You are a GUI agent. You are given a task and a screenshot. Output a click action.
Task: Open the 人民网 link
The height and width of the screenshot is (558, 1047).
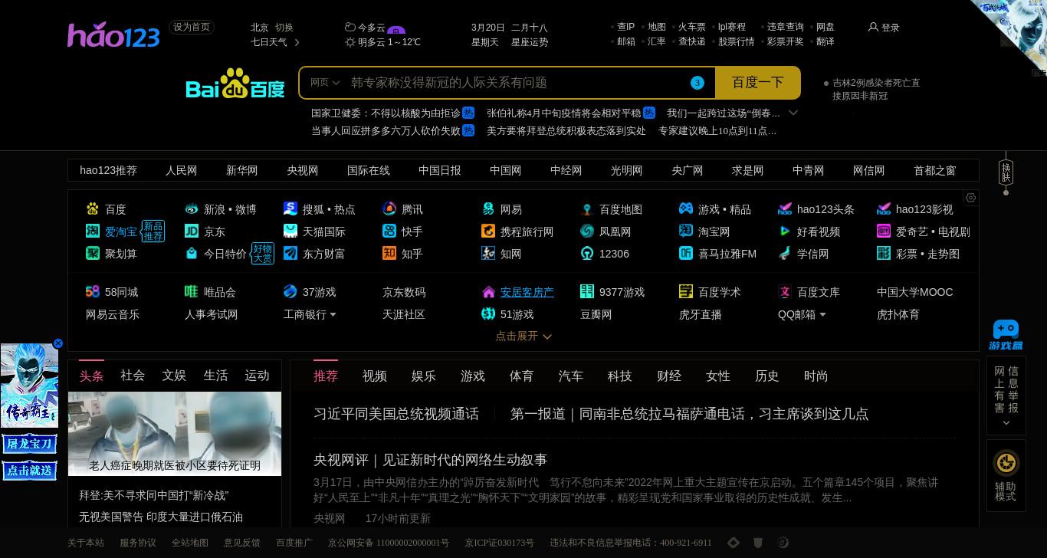(182, 170)
